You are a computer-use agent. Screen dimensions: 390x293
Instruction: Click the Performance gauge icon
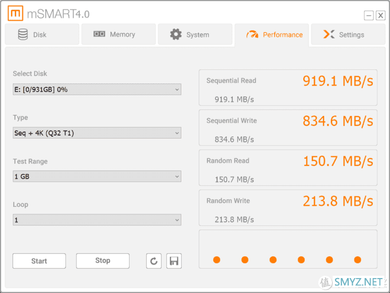coord(252,34)
